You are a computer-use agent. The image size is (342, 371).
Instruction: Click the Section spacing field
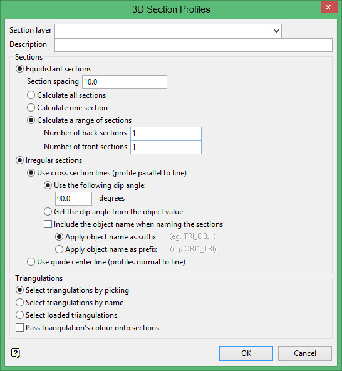[x=125, y=82]
